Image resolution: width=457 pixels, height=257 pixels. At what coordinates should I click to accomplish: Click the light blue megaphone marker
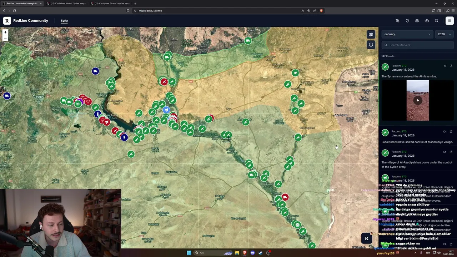(x=166, y=110)
